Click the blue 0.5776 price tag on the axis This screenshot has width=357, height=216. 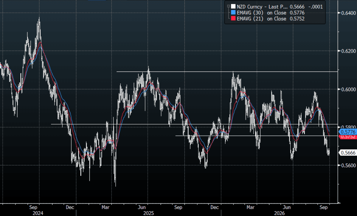pyautogui.click(x=348, y=132)
